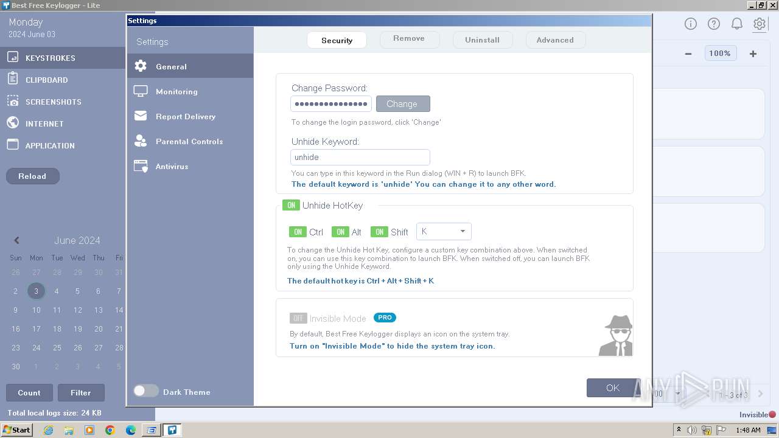Switch to the Remove tab

(409, 39)
